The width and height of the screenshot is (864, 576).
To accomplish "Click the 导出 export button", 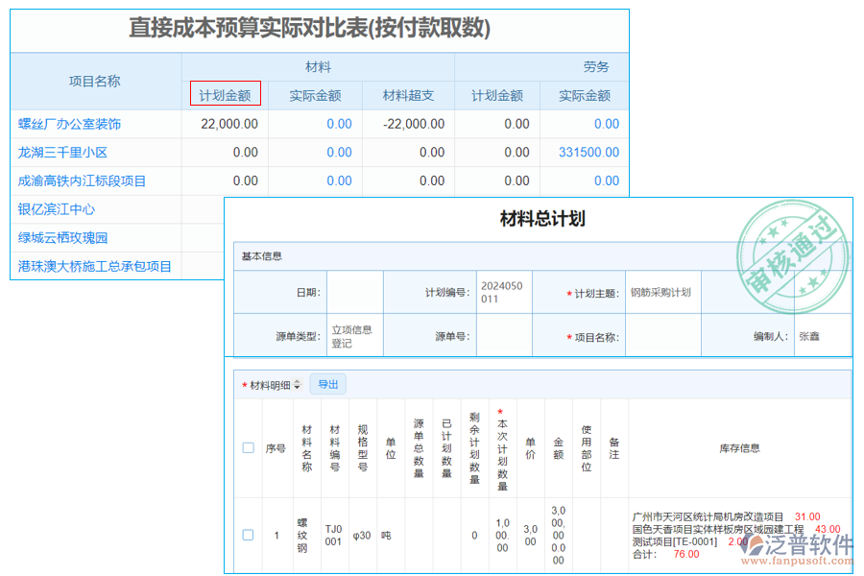I will pos(328,384).
